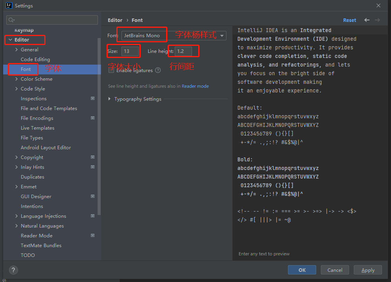Expand the Language Injections arrow
This screenshot has height=282, width=391.
click(16, 216)
